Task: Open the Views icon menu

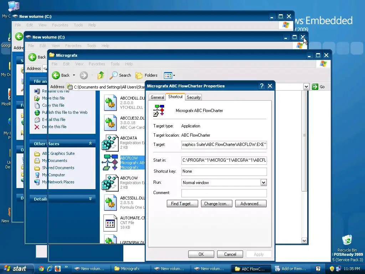Action: click(169, 75)
